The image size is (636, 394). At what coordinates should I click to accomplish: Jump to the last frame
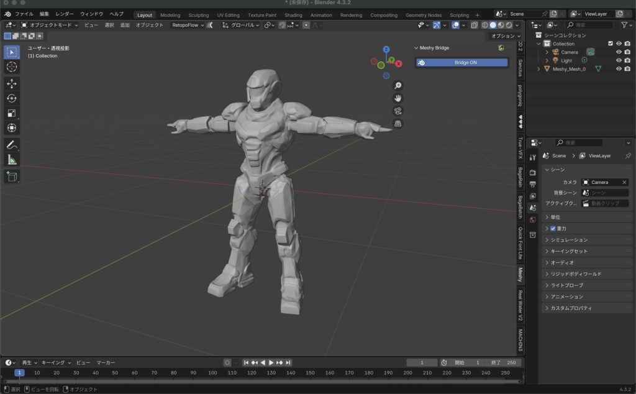pyautogui.click(x=288, y=362)
